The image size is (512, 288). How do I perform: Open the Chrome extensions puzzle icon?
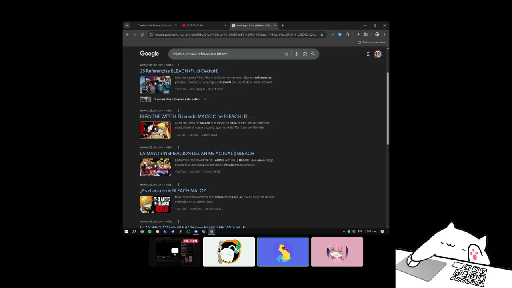pyautogui.click(x=347, y=34)
